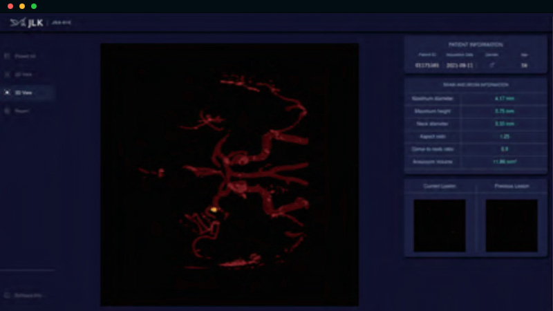Click the JLK logo icon
Screen dimensions: 553x311
click(17, 22)
